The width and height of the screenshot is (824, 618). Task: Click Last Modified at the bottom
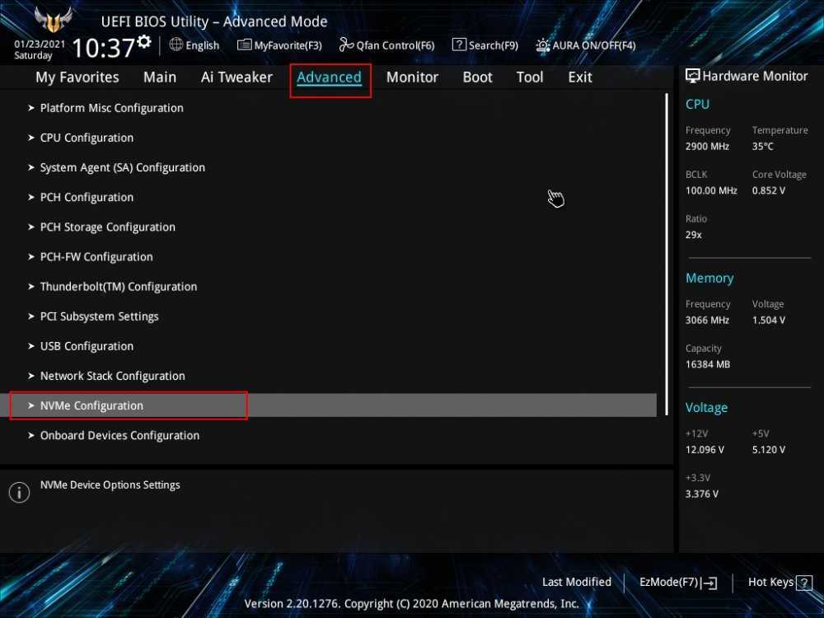pyautogui.click(x=576, y=582)
